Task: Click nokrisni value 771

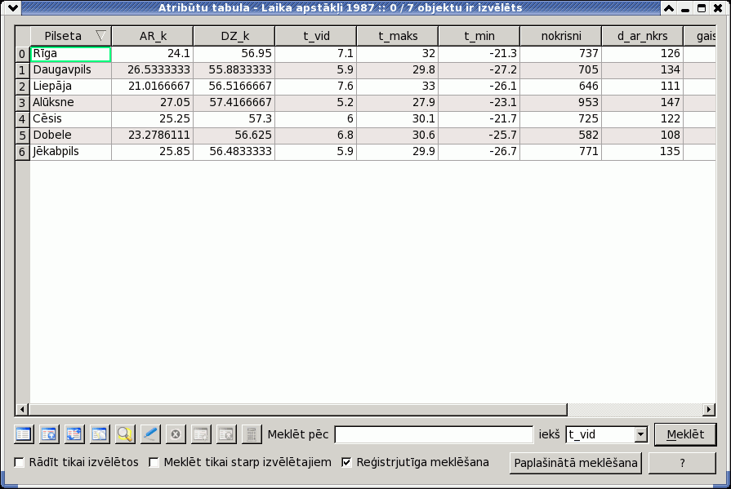Action: [560, 152]
